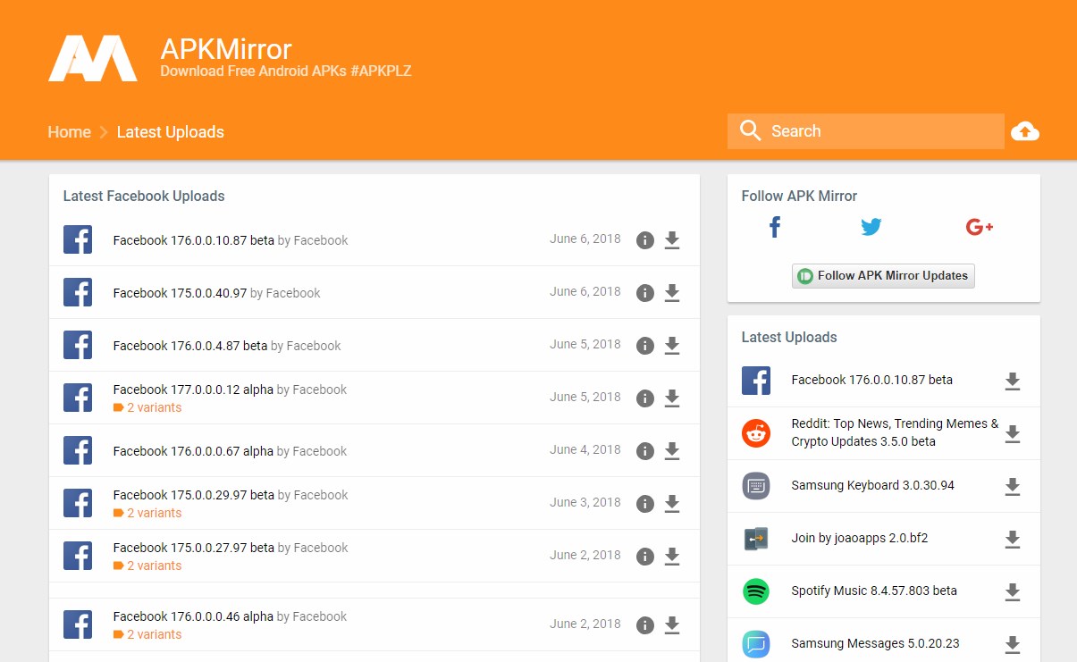Open Reddit: Top News 3.5.0 beta link
This screenshot has height=662, width=1077.
(x=896, y=432)
